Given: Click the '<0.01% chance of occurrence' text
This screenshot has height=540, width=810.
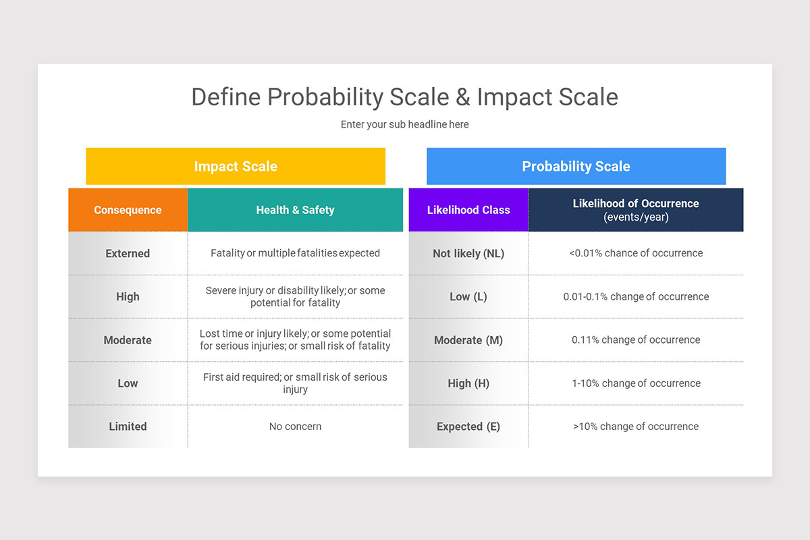Looking at the screenshot, I should (636, 253).
